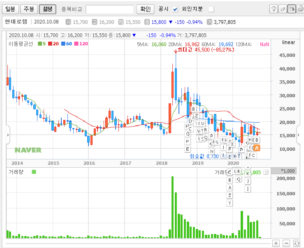The width and height of the screenshot is (304, 248).
Task: Print the chart with printer icon
Action: pos(301,9)
